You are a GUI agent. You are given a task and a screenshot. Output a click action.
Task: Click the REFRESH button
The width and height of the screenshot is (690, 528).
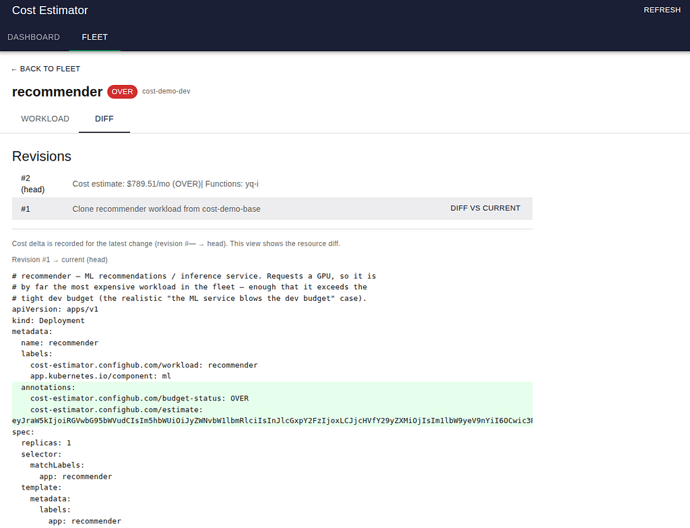662,10
